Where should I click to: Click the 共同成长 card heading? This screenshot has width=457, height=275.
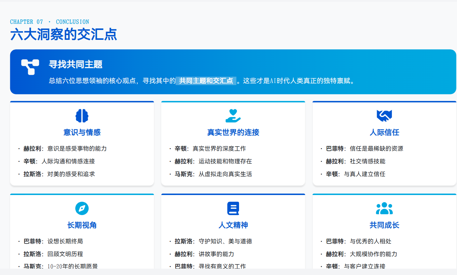coord(384,225)
